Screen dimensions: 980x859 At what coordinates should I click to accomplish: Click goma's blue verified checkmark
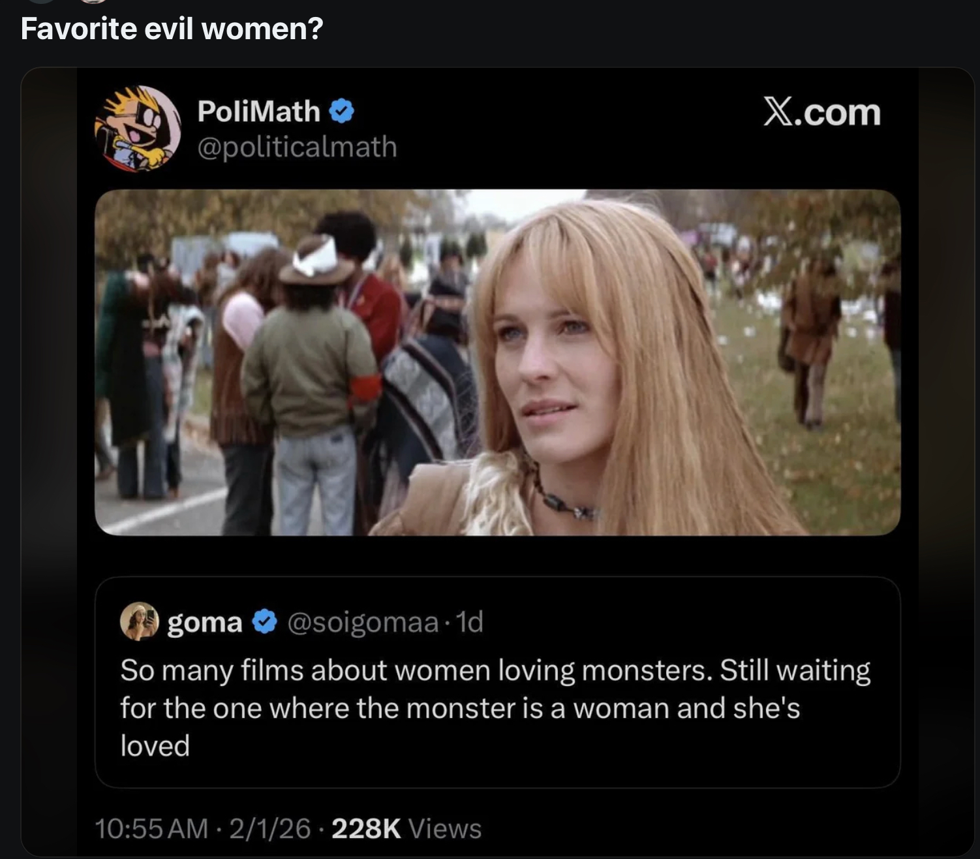point(264,622)
